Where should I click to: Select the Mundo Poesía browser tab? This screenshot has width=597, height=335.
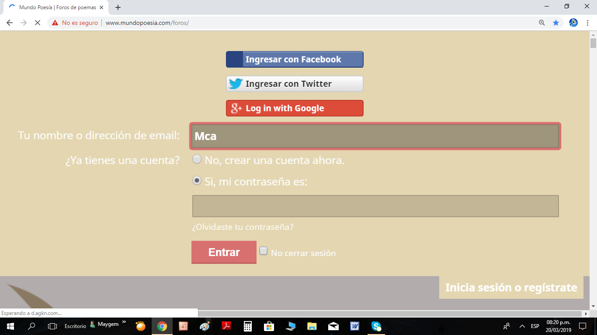[57, 7]
